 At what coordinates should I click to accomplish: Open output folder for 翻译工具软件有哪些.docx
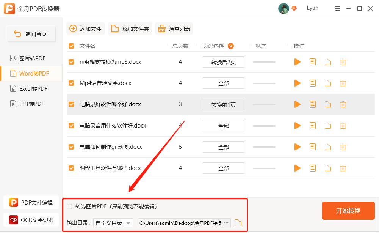(x=328, y=168)
